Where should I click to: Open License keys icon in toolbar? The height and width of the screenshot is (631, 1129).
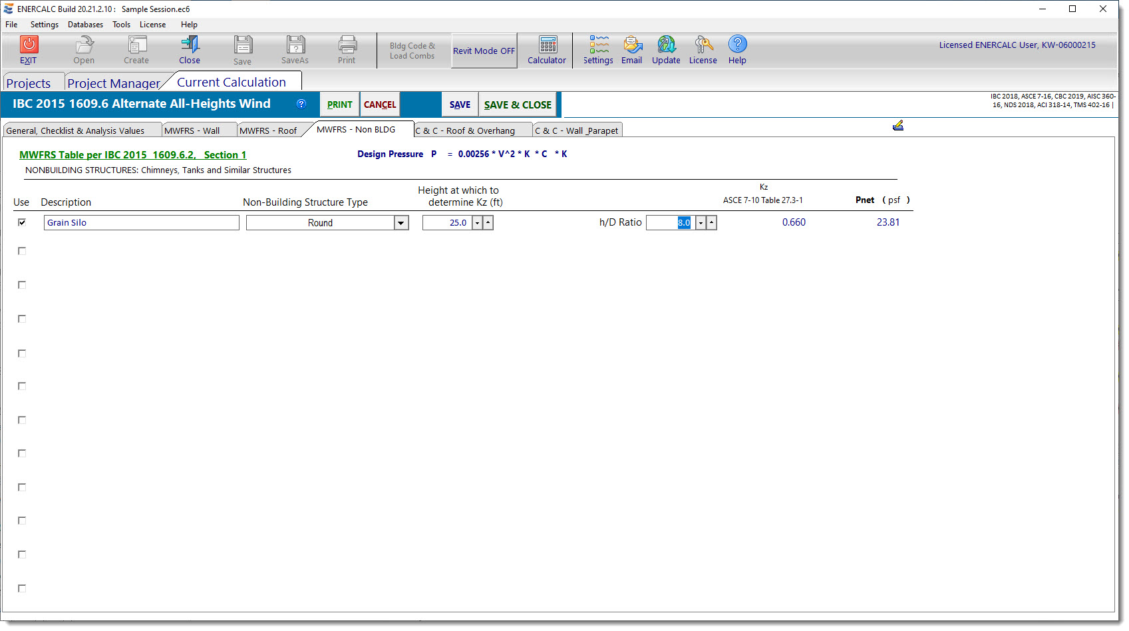point(703,45)
